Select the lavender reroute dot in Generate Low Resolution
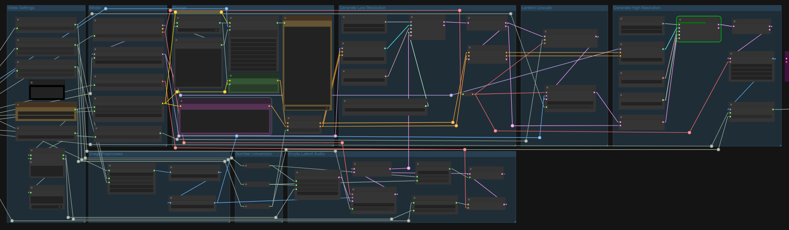The height and width of the screenshot is (230, 789). pos(451,95)
